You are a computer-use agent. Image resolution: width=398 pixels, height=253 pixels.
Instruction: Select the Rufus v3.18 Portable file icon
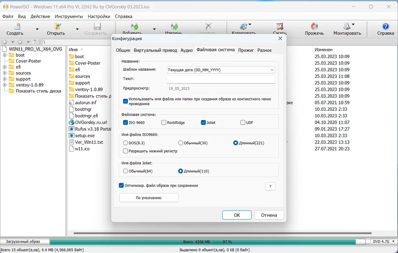pyautogui.click(x=71, y=129)
